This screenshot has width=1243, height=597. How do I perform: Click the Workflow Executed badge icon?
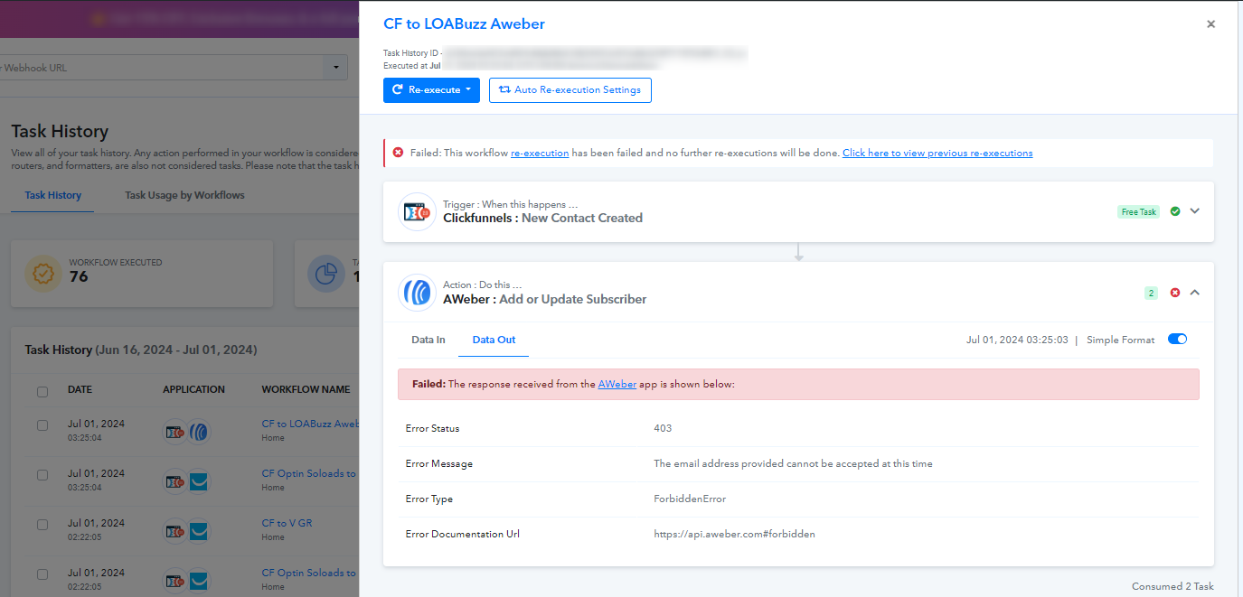coord(42,274)
